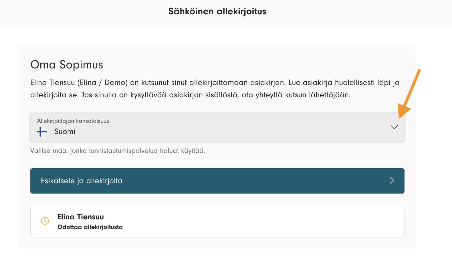Click the "Odottaa allekirjoitusta" status text

point(90,227)
